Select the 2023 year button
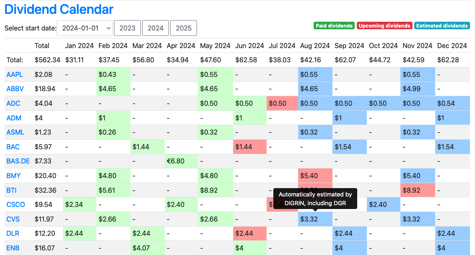The height and width of the screenshot is (255, 475). tap(127, 28)
